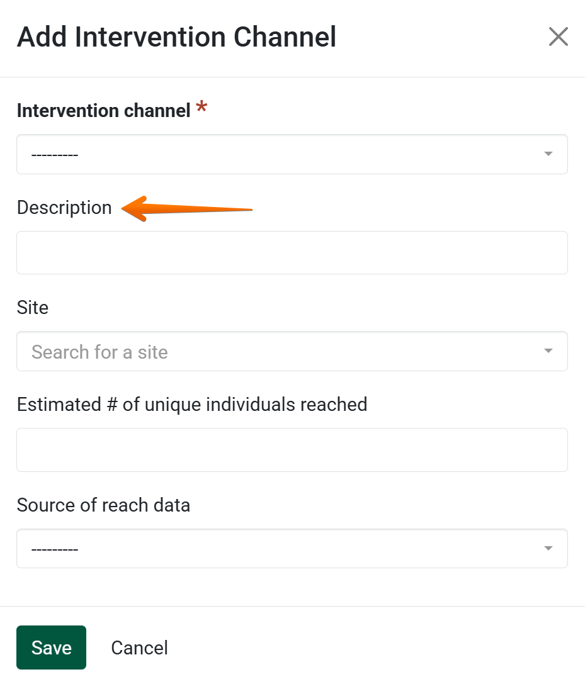Click the Search for a site placeholder
This screenshot has width=585, height=684.
[x=99, y=352]
